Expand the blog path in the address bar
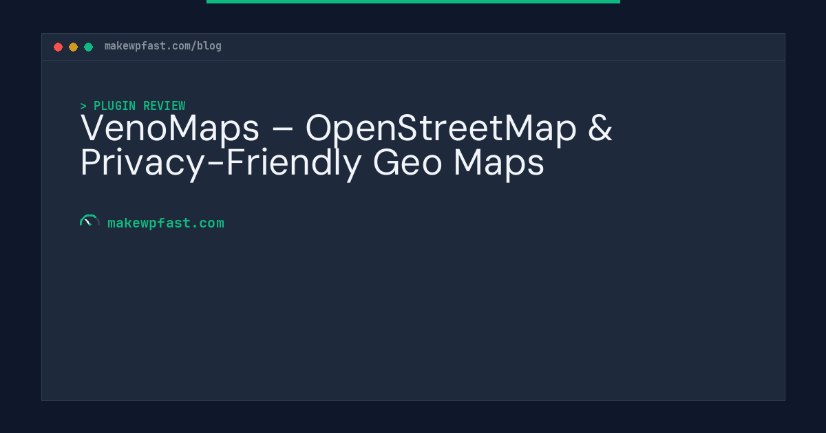 point(206,46)
